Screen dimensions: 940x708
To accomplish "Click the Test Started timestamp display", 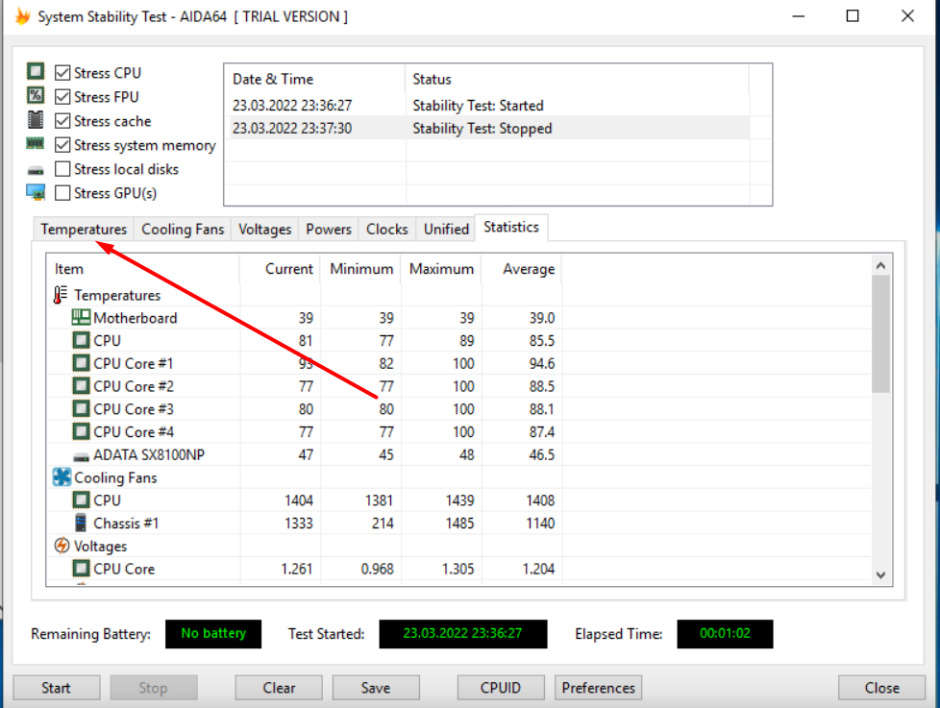I will point(463,633).
